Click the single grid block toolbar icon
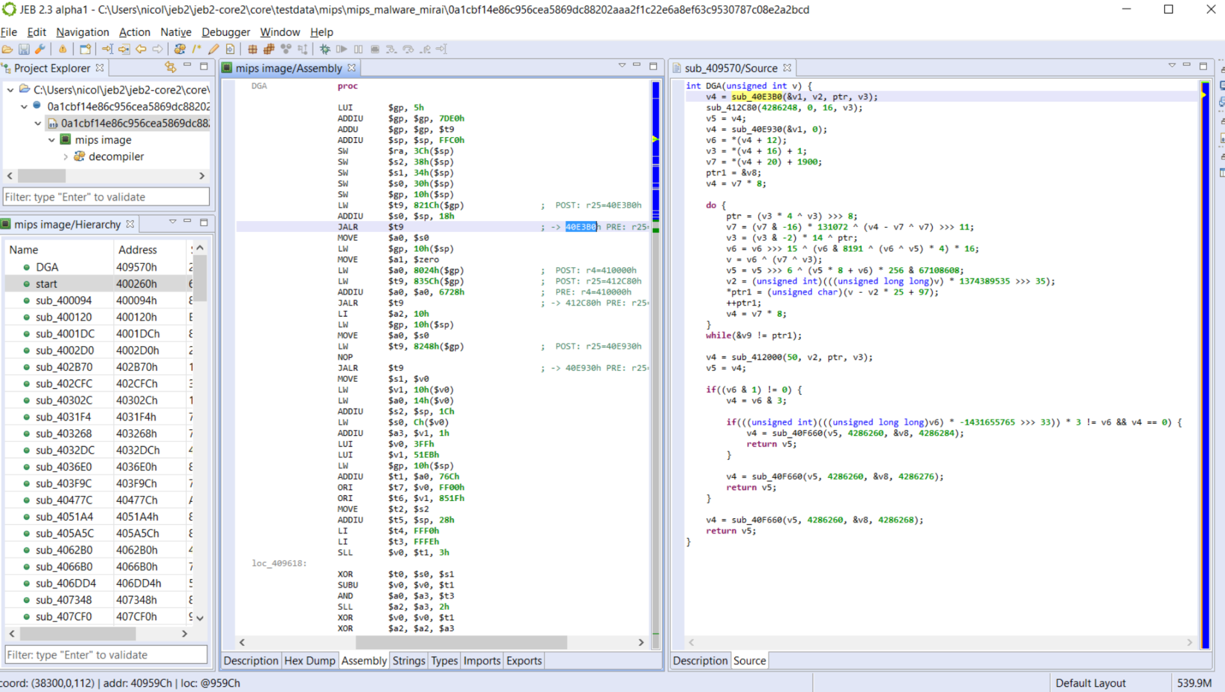1225x692 pixels. point(253,49)
